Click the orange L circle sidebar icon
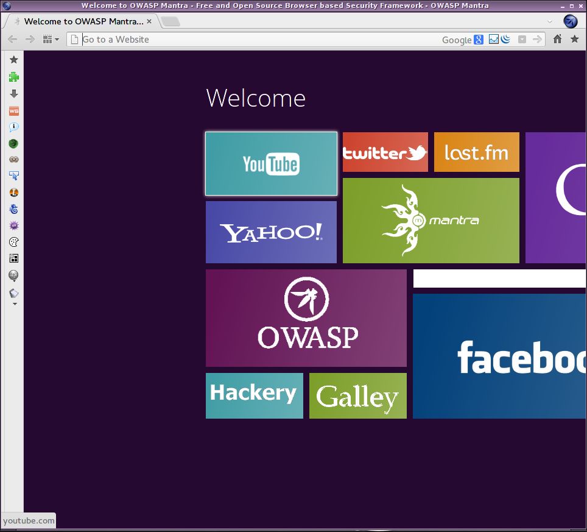The image size is (587, 532). (14, 193)
